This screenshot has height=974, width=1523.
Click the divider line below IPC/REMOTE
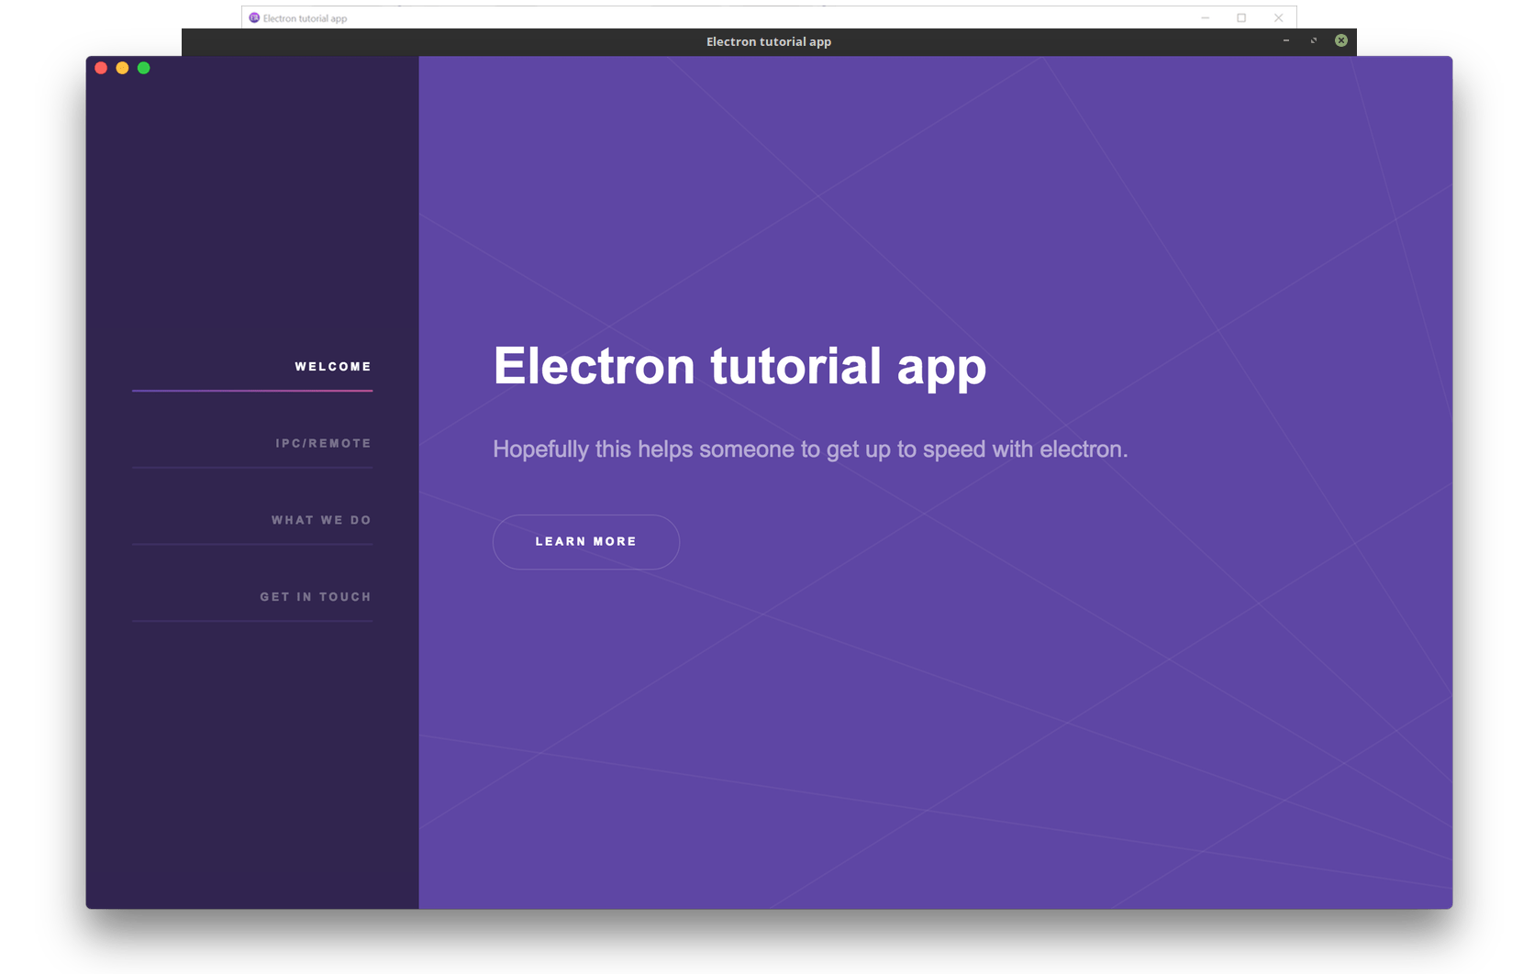(x=252, y=469)
